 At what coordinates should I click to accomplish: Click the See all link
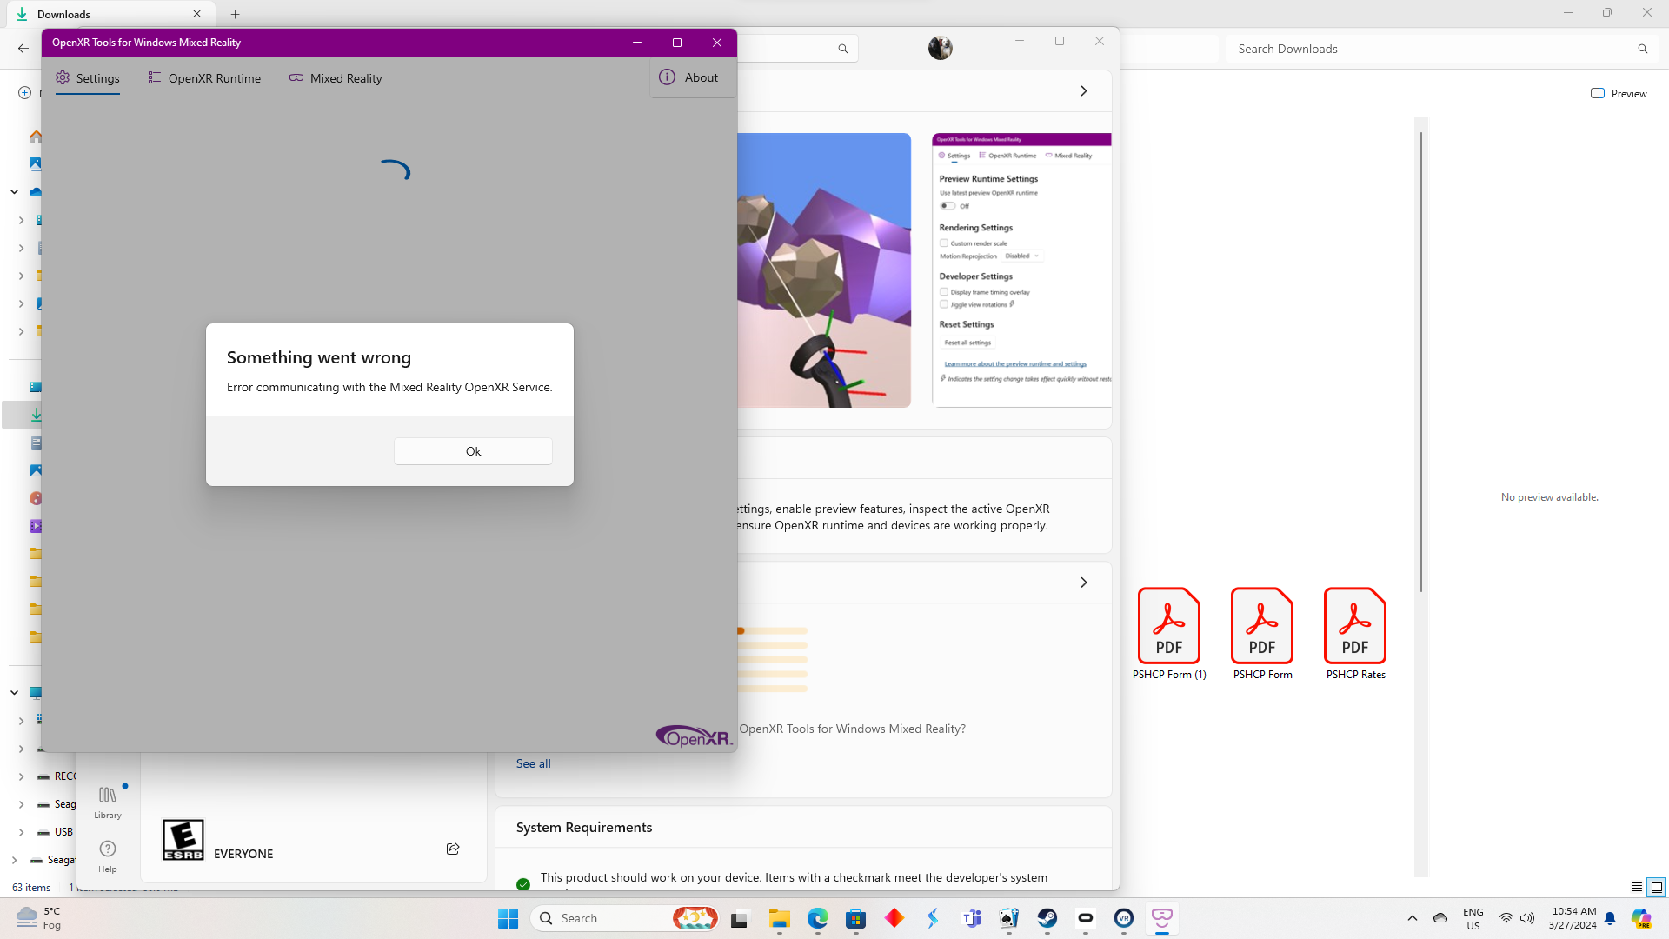(x=533, y=763)
